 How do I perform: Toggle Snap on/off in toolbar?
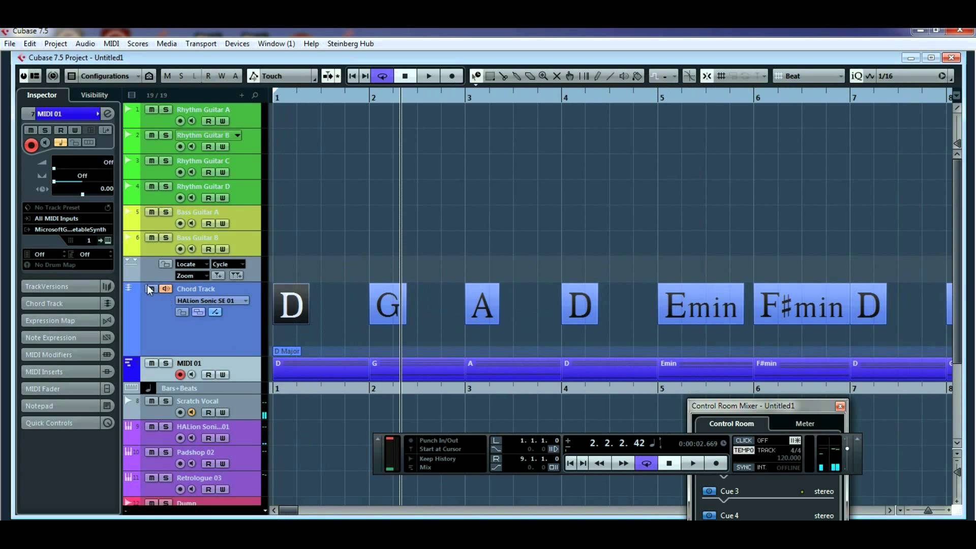tap(707, 76)
